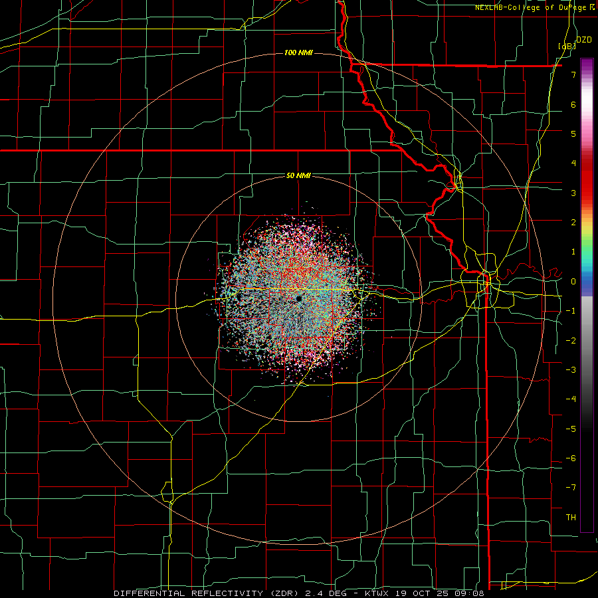Select the -1 dB scale label
The height and width of the screenshot is (598, 598).
571,311
